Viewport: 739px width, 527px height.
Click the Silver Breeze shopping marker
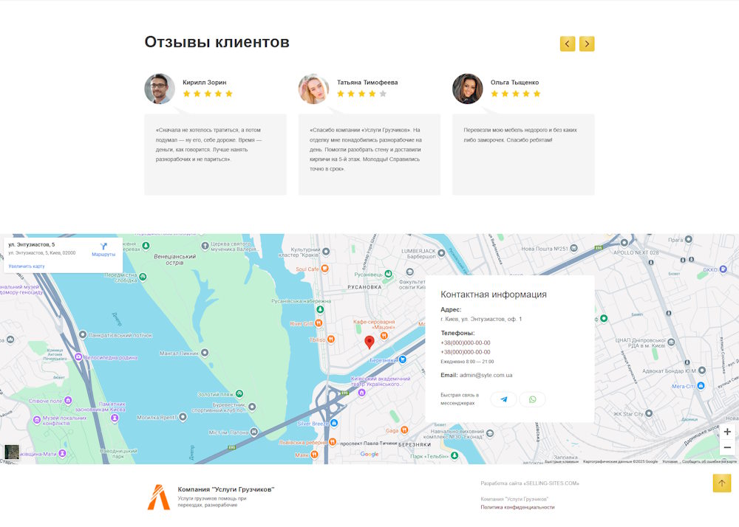[x=334, y=423]
